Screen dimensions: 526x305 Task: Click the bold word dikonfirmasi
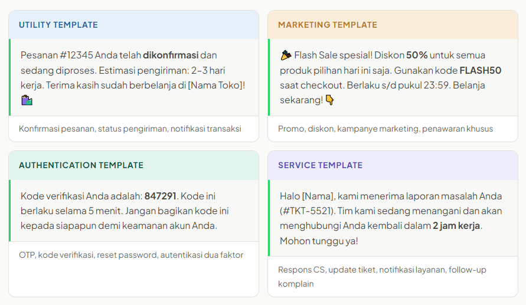coord(171,55)
